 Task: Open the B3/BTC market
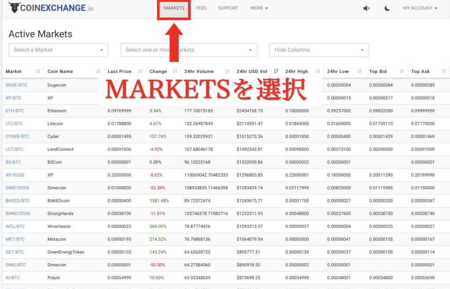click(13, 162)
